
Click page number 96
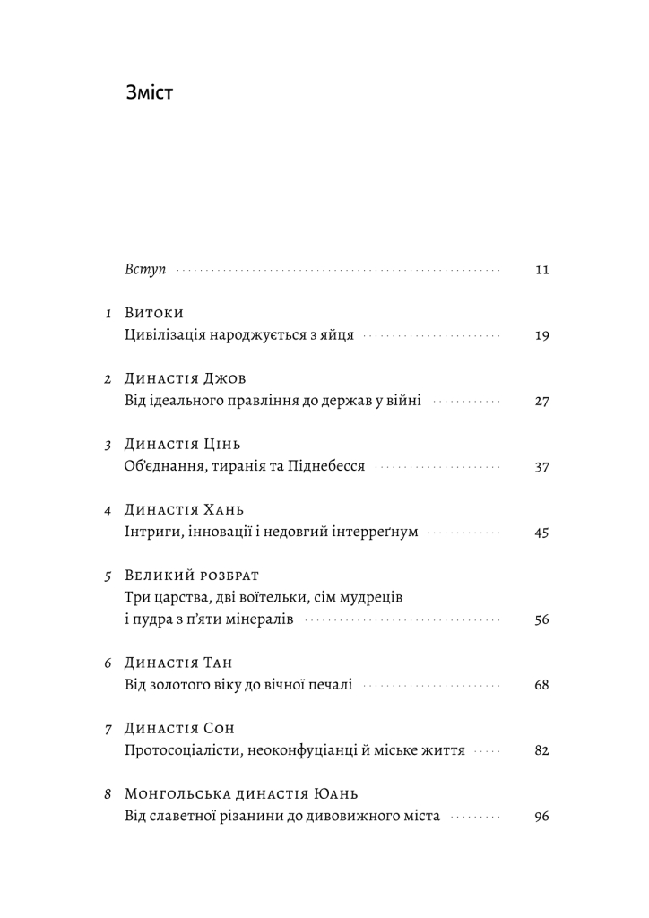coord(542,816)
